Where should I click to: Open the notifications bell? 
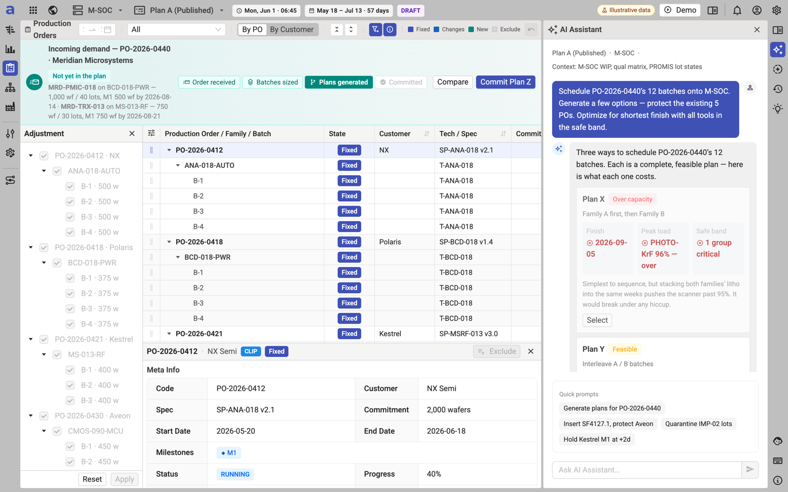(737, 10)
